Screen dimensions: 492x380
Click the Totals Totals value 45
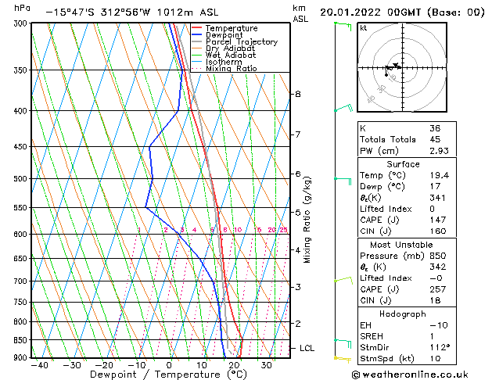[435, 139]
